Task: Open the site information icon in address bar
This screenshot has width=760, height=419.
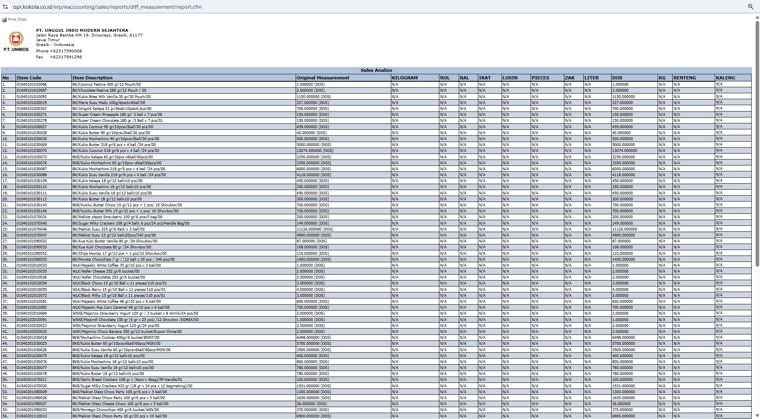Action: click(5, 7)
